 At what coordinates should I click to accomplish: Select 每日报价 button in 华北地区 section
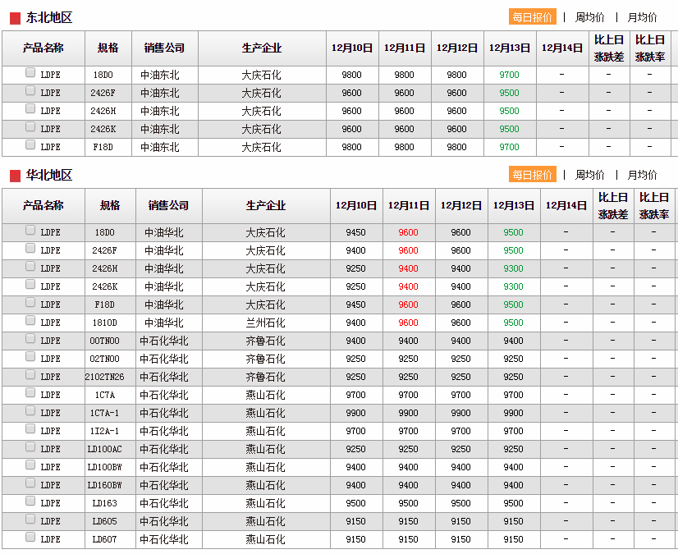[x=532, y=175]
